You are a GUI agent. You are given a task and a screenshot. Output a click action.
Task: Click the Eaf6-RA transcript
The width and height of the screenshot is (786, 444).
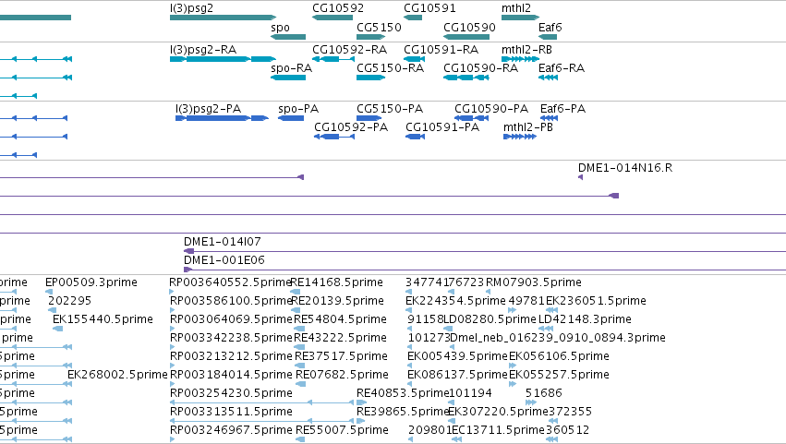(x=548, y=78)
